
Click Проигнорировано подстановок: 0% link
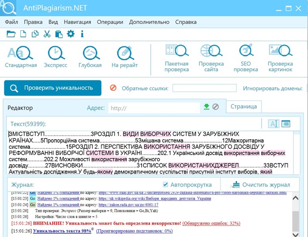135,231
